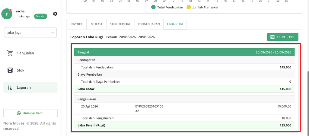Click the Stok inbox tray icon
Image resolution: width=309 pixels, height=136 pixels.
tap(10, 70)
